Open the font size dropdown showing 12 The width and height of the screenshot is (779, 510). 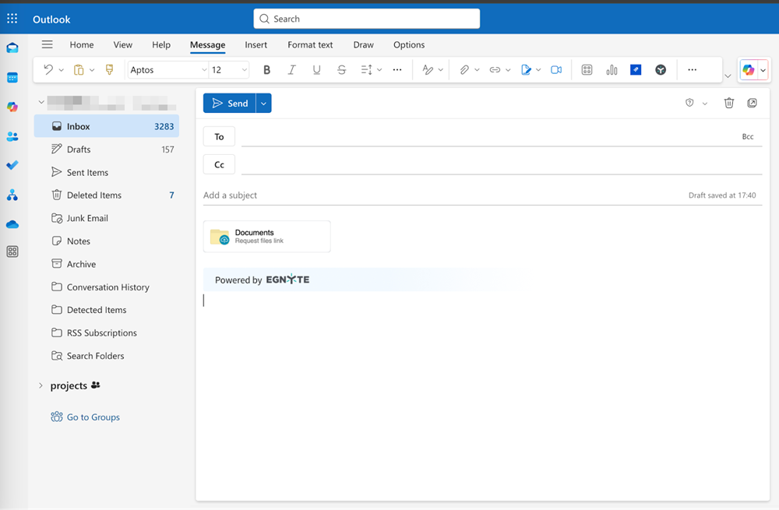coord(229,70)
